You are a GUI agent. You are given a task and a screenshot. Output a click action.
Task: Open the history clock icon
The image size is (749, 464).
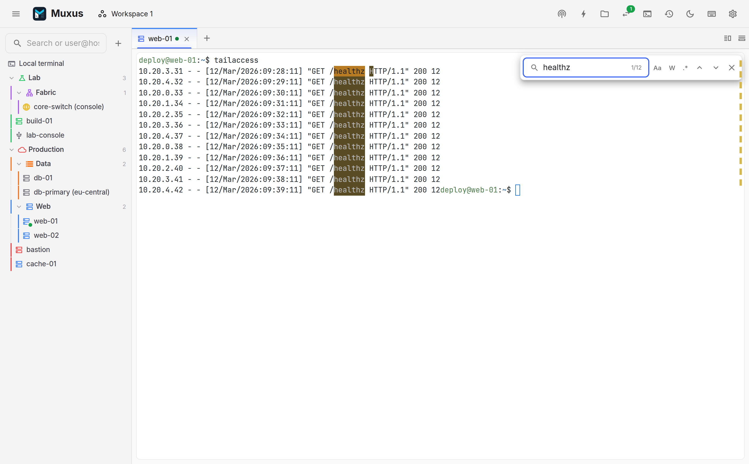point(669,14)
